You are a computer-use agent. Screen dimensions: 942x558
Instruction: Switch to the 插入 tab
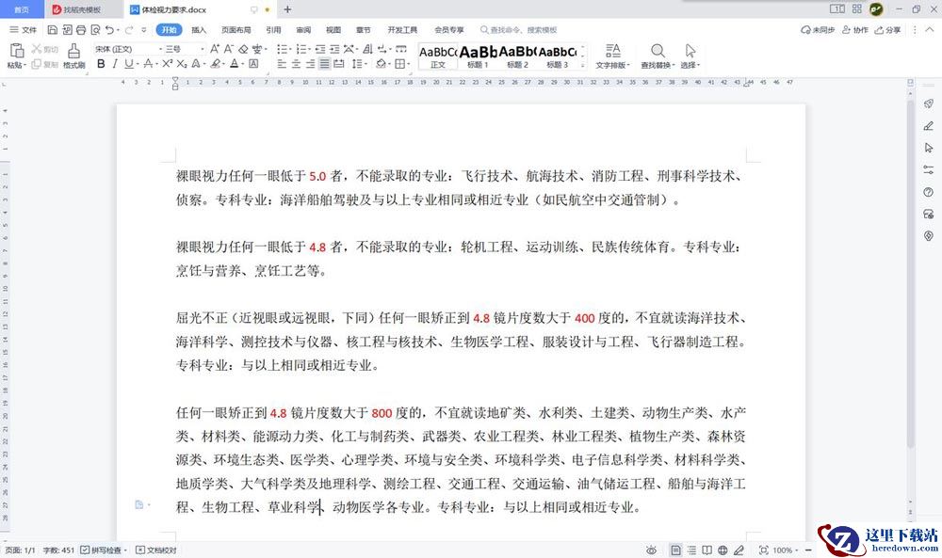198,29
